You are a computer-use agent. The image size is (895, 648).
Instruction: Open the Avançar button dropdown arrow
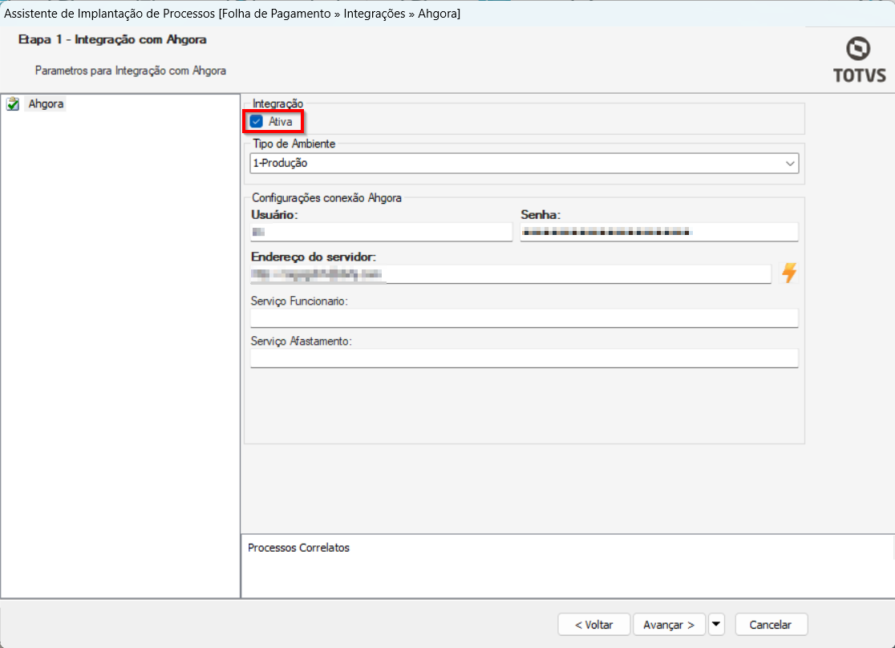coord(716,625)
